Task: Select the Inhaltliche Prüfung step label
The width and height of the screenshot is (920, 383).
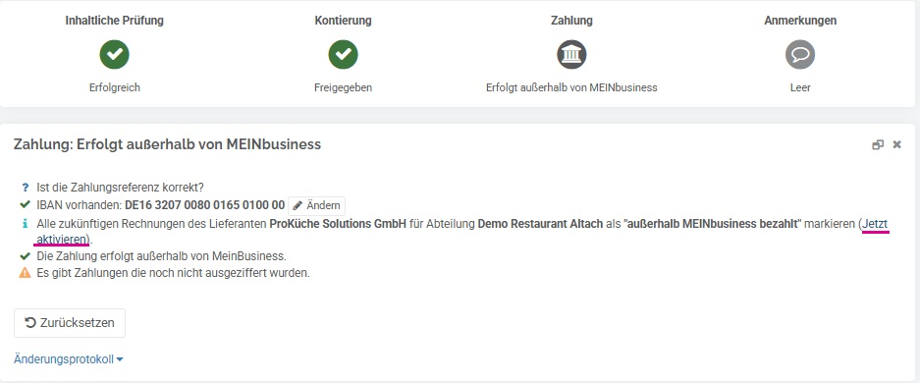Action: click(x=115, y=21)
